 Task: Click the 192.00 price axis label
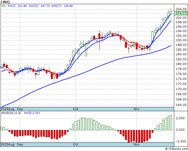point(181,36)
